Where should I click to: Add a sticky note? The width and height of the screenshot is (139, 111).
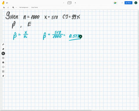point(3,58)
